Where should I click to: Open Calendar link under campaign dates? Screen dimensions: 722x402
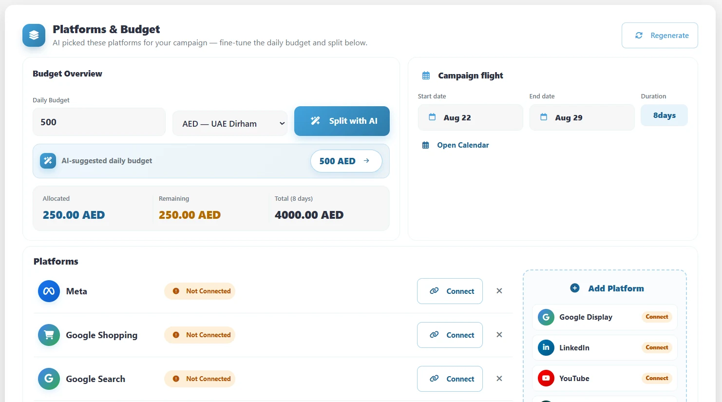pyautogui.click(x=456, y=145)
